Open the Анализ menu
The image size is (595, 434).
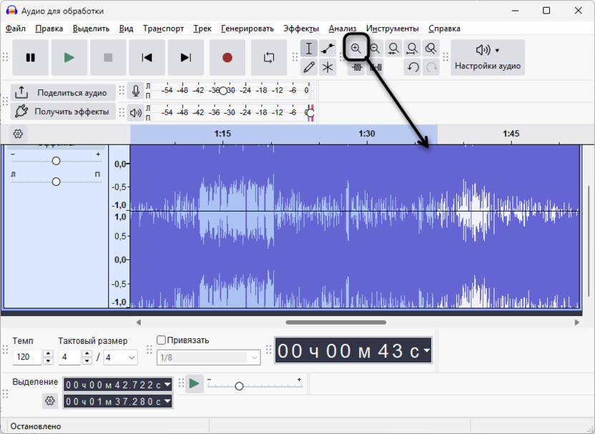coord(343,29)
